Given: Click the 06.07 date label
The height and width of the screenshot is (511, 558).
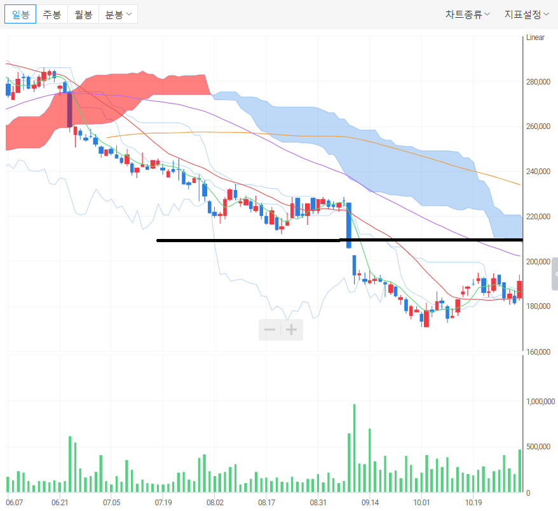Looking at the screenshot, I should tap(14, 503).
